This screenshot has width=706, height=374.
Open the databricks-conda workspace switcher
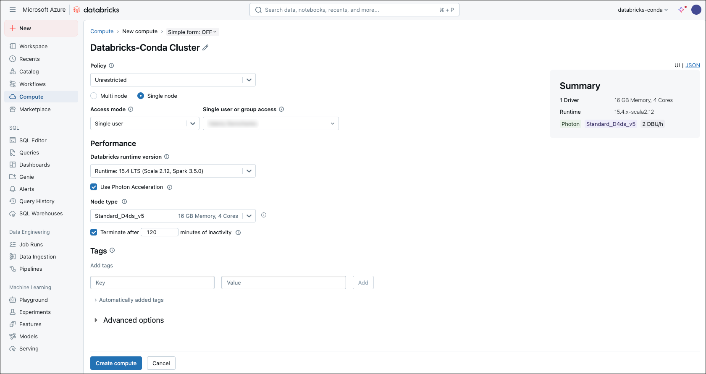643,10
